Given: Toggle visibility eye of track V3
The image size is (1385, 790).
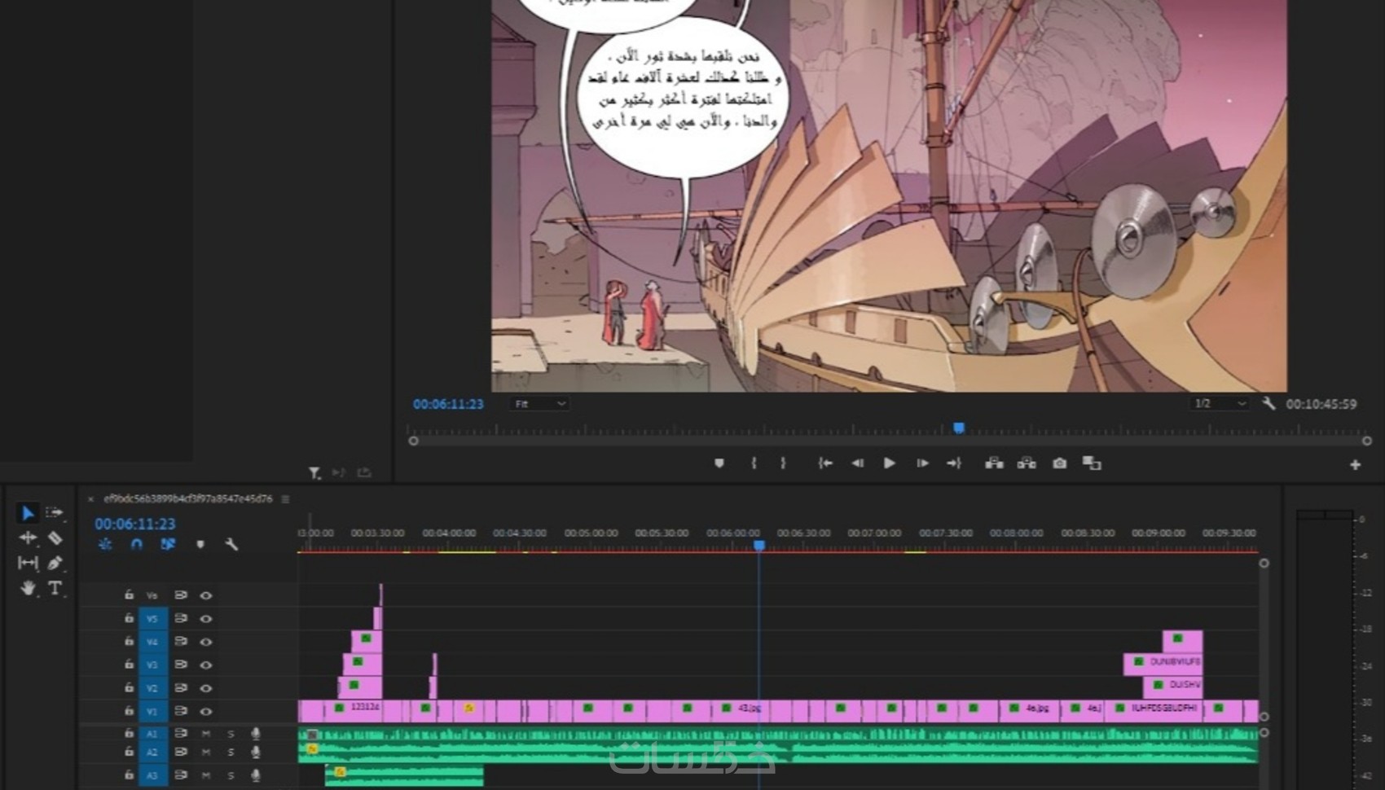Looking at the screenshot, I should (x=206, y=665).
